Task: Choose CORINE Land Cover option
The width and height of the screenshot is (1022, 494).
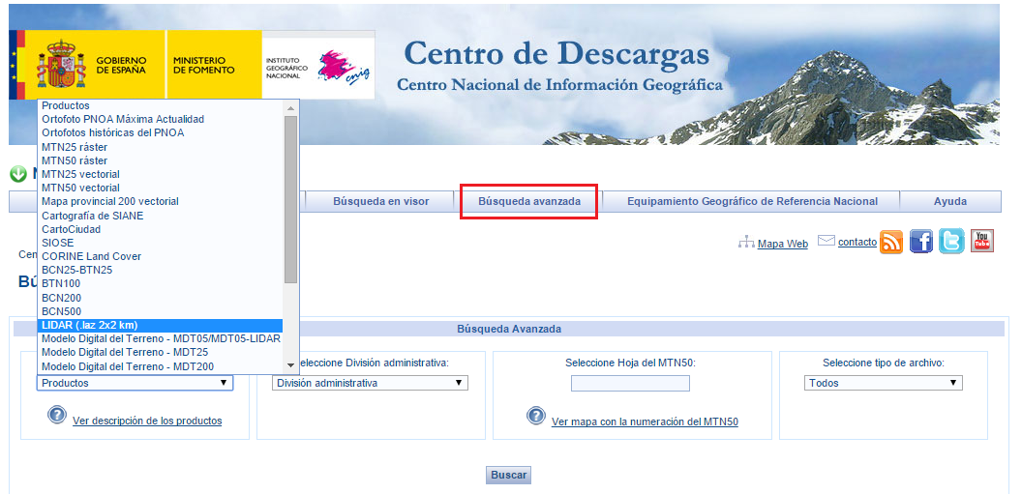Action: click(92, 256)
